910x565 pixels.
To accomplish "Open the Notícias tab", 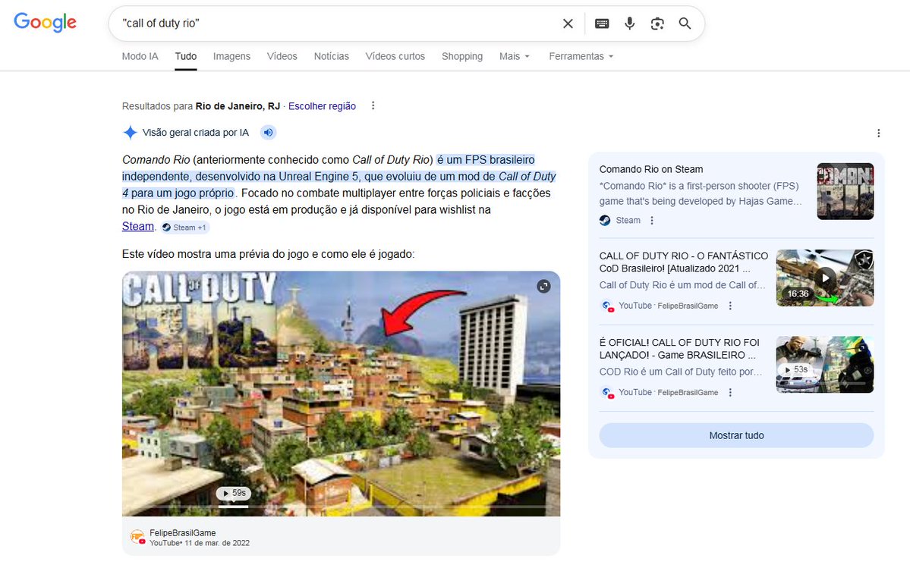I will (x=332, y=56).
